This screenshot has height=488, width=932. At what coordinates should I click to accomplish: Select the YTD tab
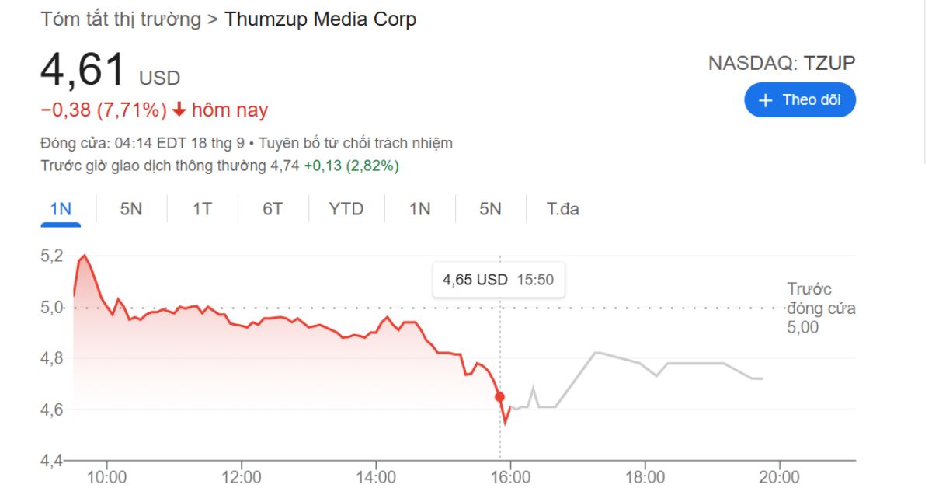point(346,209)
